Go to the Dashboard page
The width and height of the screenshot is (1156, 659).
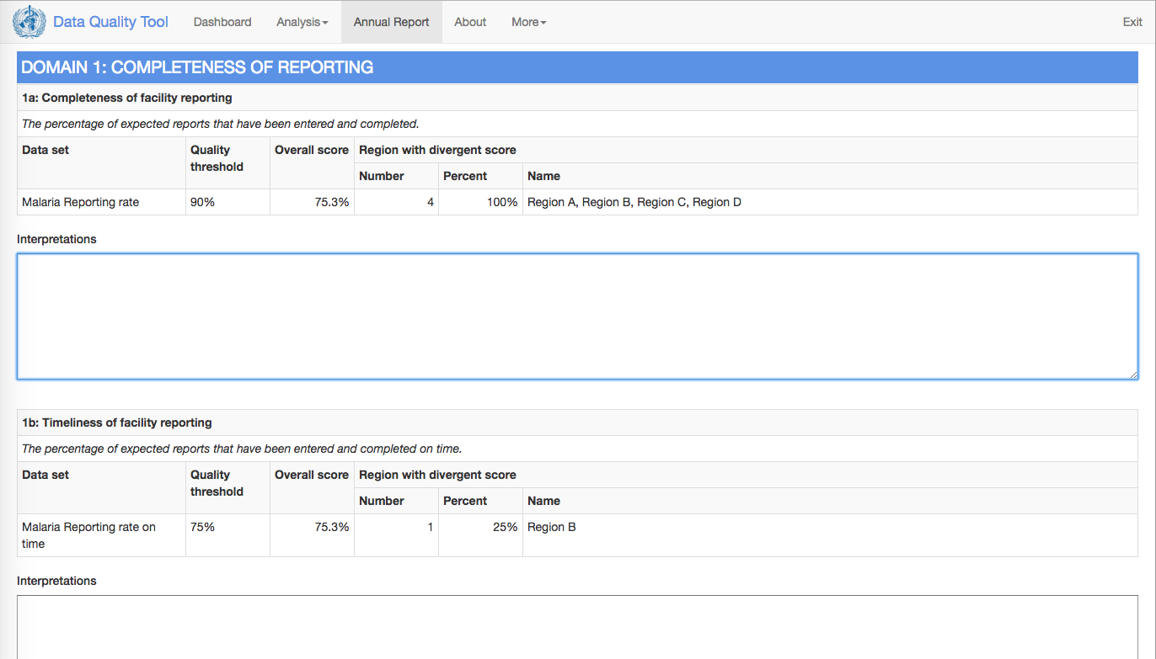(x=222, y=22)
